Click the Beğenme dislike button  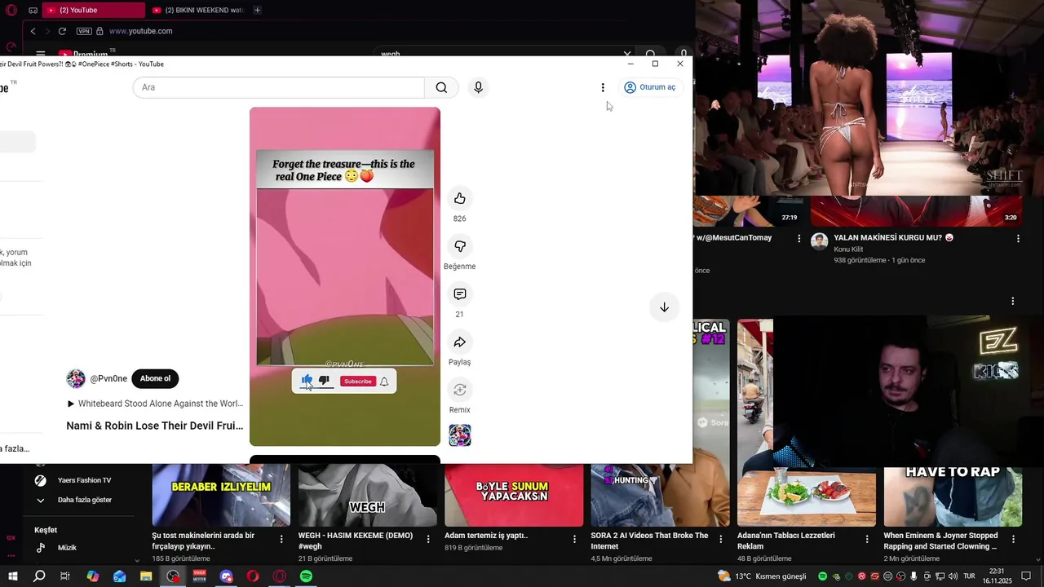pos(459,246)
